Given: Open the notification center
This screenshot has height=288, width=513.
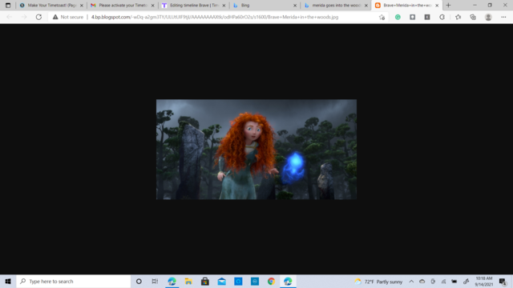Looking at the screenshot, I should (503, 282).
